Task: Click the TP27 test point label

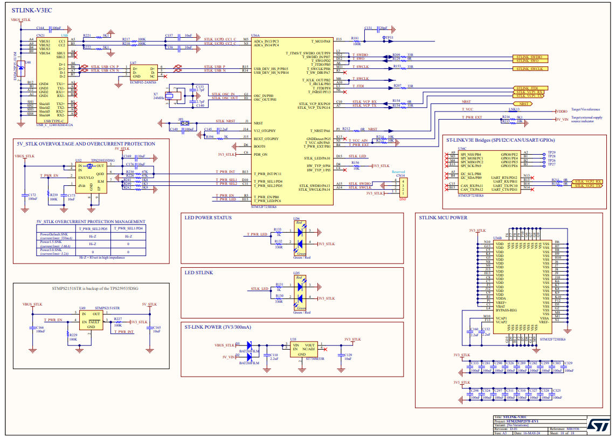Action: [552, 164]
